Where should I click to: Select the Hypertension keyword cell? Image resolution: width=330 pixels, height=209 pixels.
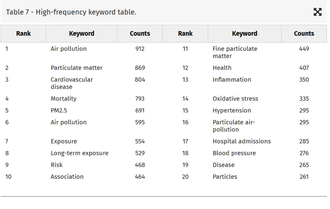[232, 111]
